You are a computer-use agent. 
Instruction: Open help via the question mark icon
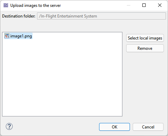click(9, 126)
